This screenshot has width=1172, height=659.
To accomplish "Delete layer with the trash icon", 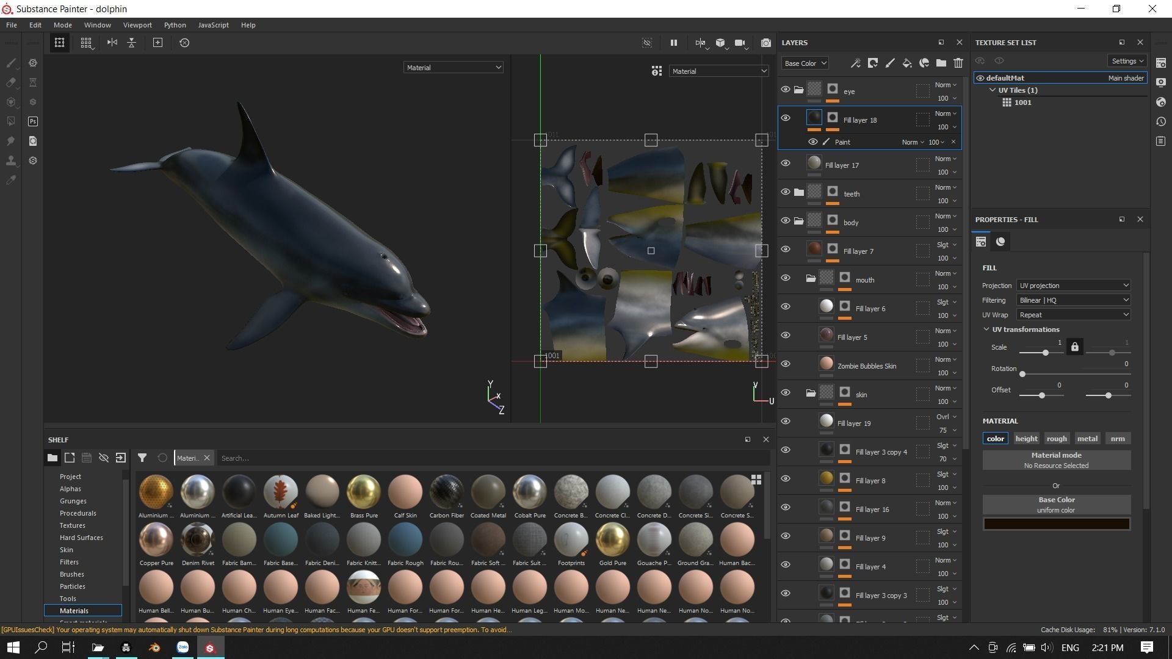I will 958,63.
